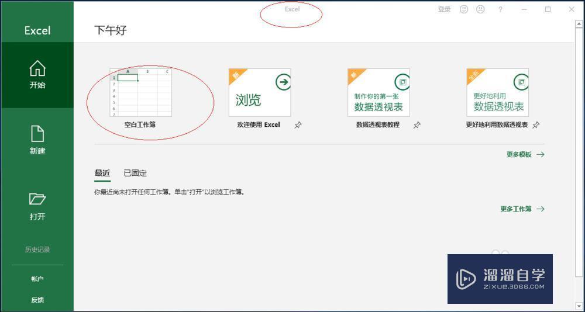
Task: Open 反馈 feedback page
Action: (37, 300)
